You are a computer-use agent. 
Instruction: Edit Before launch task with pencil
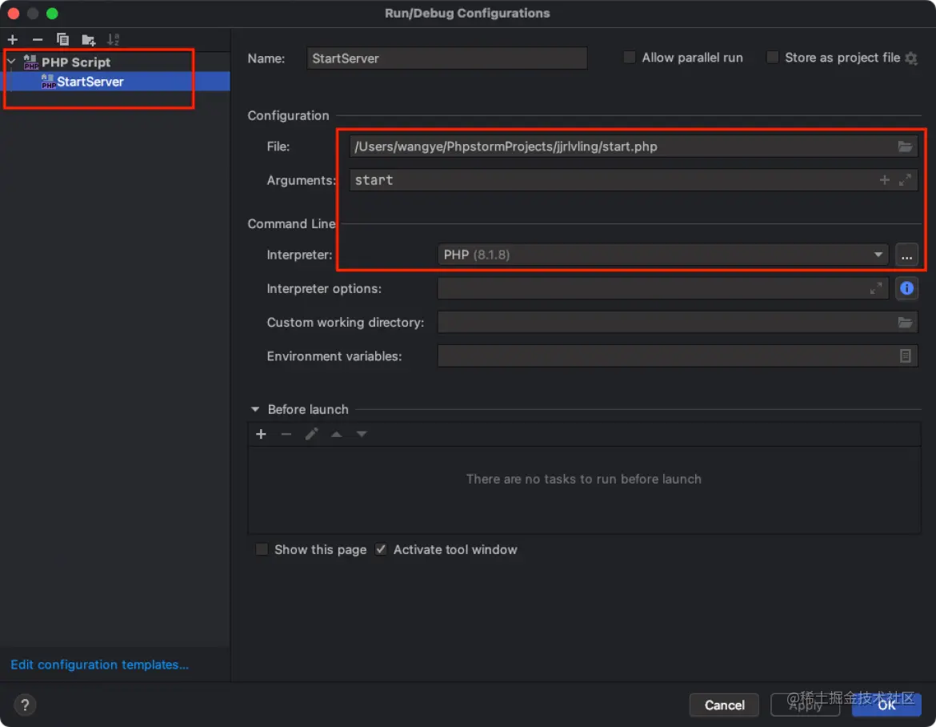pos(312,434)
